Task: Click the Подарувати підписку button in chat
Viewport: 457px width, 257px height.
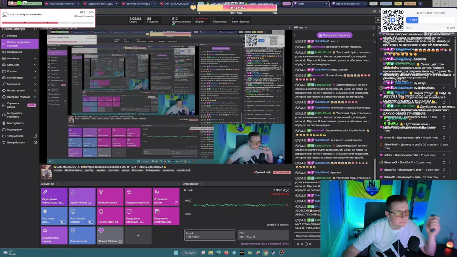Action: 335,35
